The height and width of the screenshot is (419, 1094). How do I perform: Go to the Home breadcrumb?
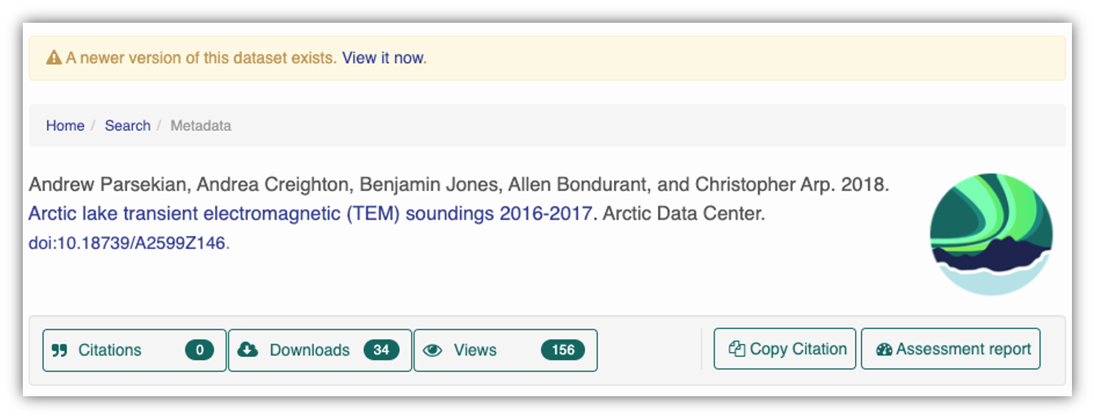coord(65,126)
